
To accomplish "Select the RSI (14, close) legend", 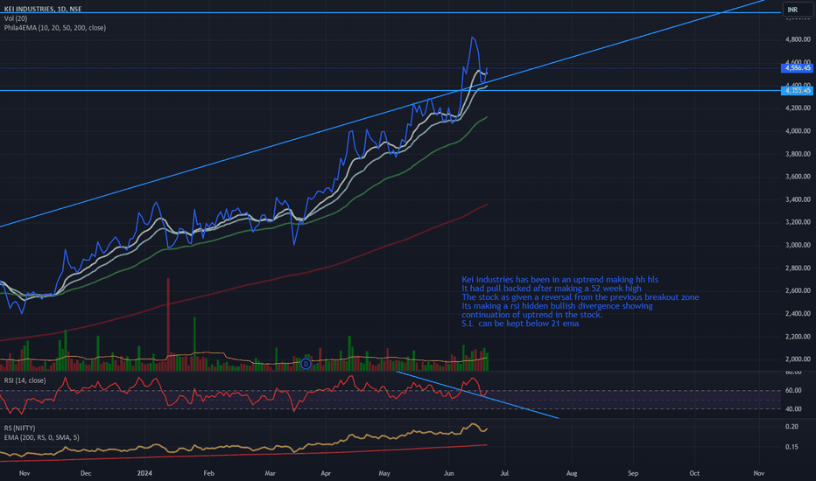I will 25,380.
